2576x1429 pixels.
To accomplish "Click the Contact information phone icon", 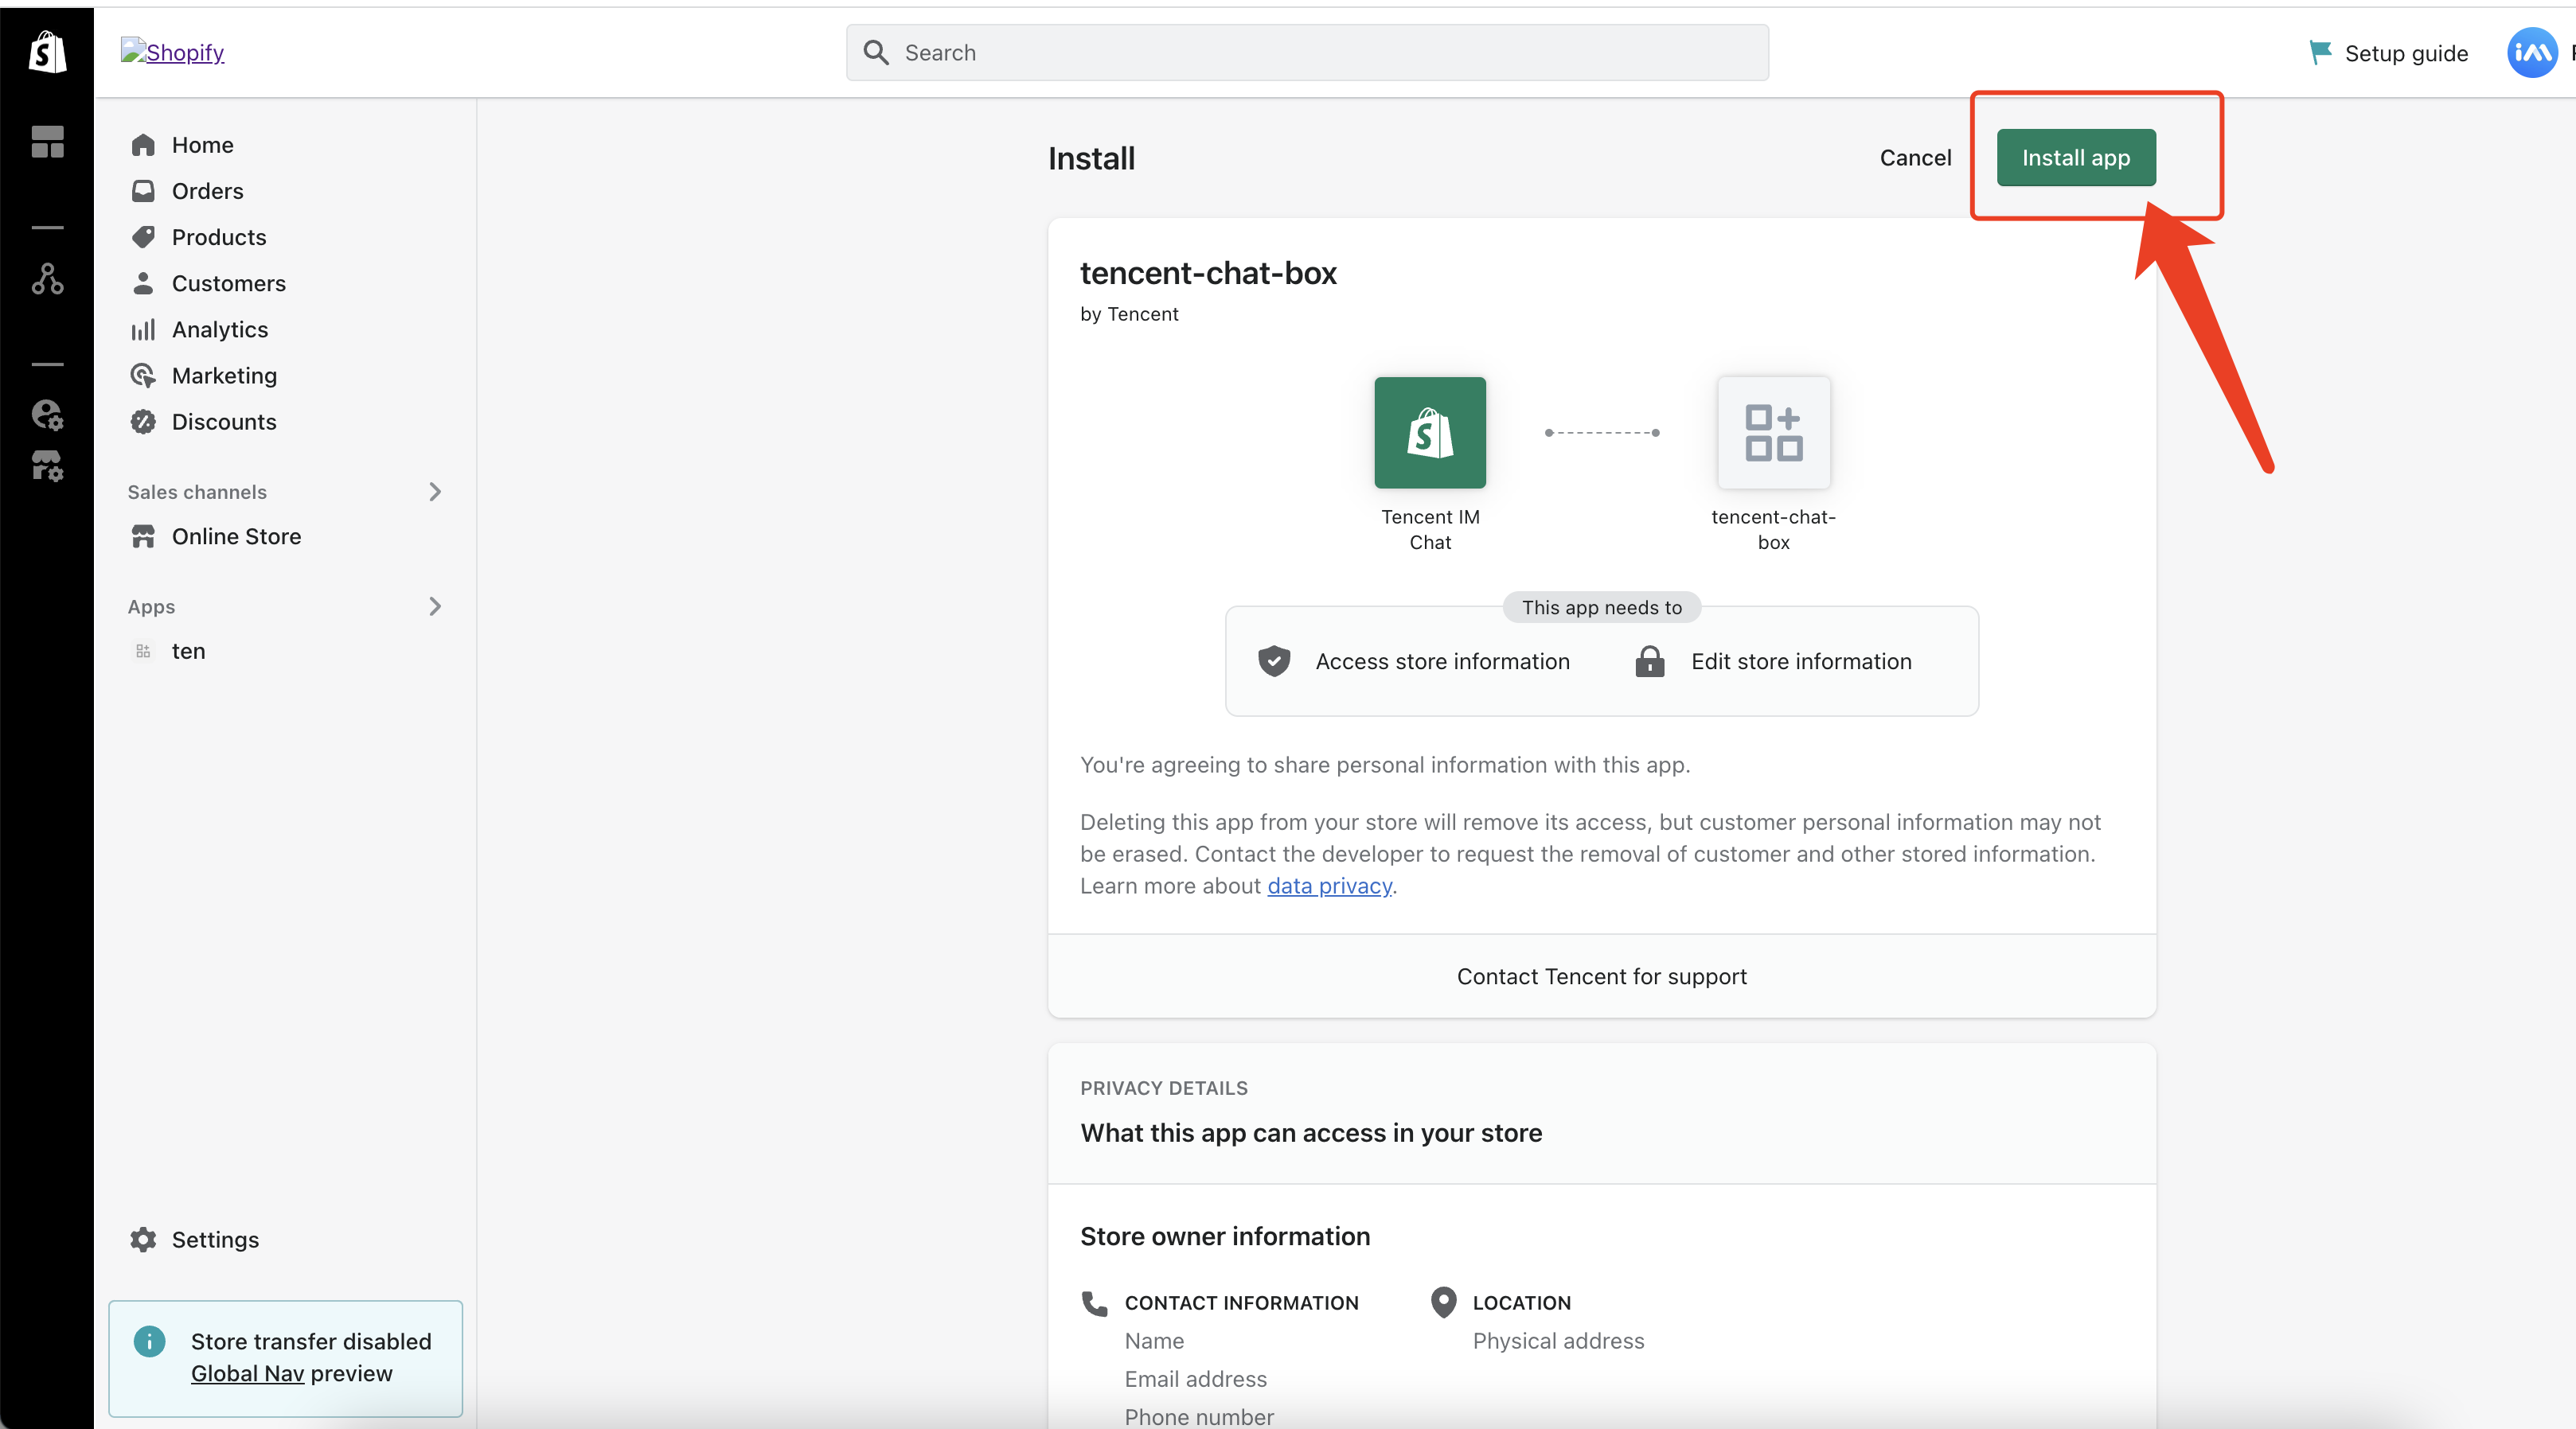I will tap(1094, 1303).
